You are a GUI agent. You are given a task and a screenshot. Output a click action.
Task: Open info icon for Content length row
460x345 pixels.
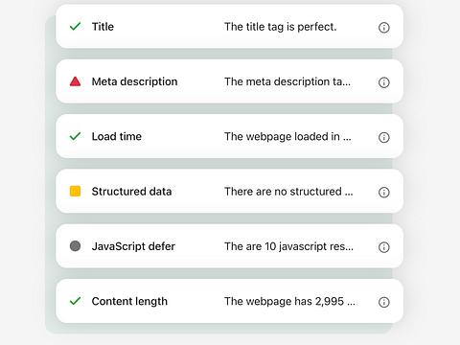(383, 302)
